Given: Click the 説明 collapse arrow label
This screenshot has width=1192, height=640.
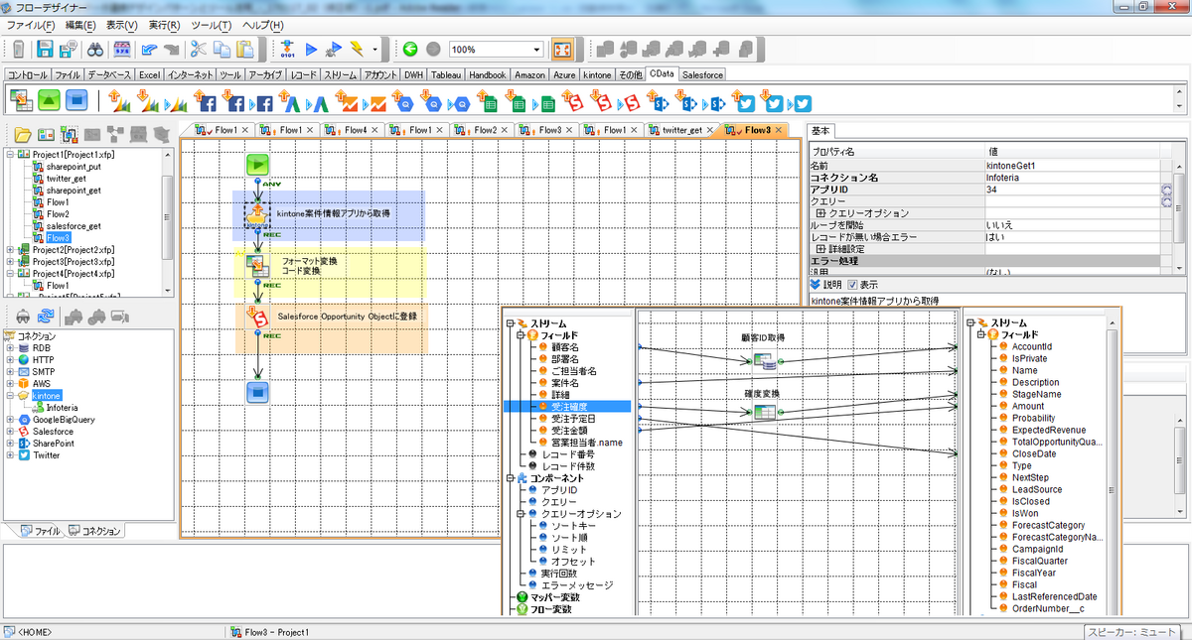Looking at the screenshot, I should coord(825,285).
